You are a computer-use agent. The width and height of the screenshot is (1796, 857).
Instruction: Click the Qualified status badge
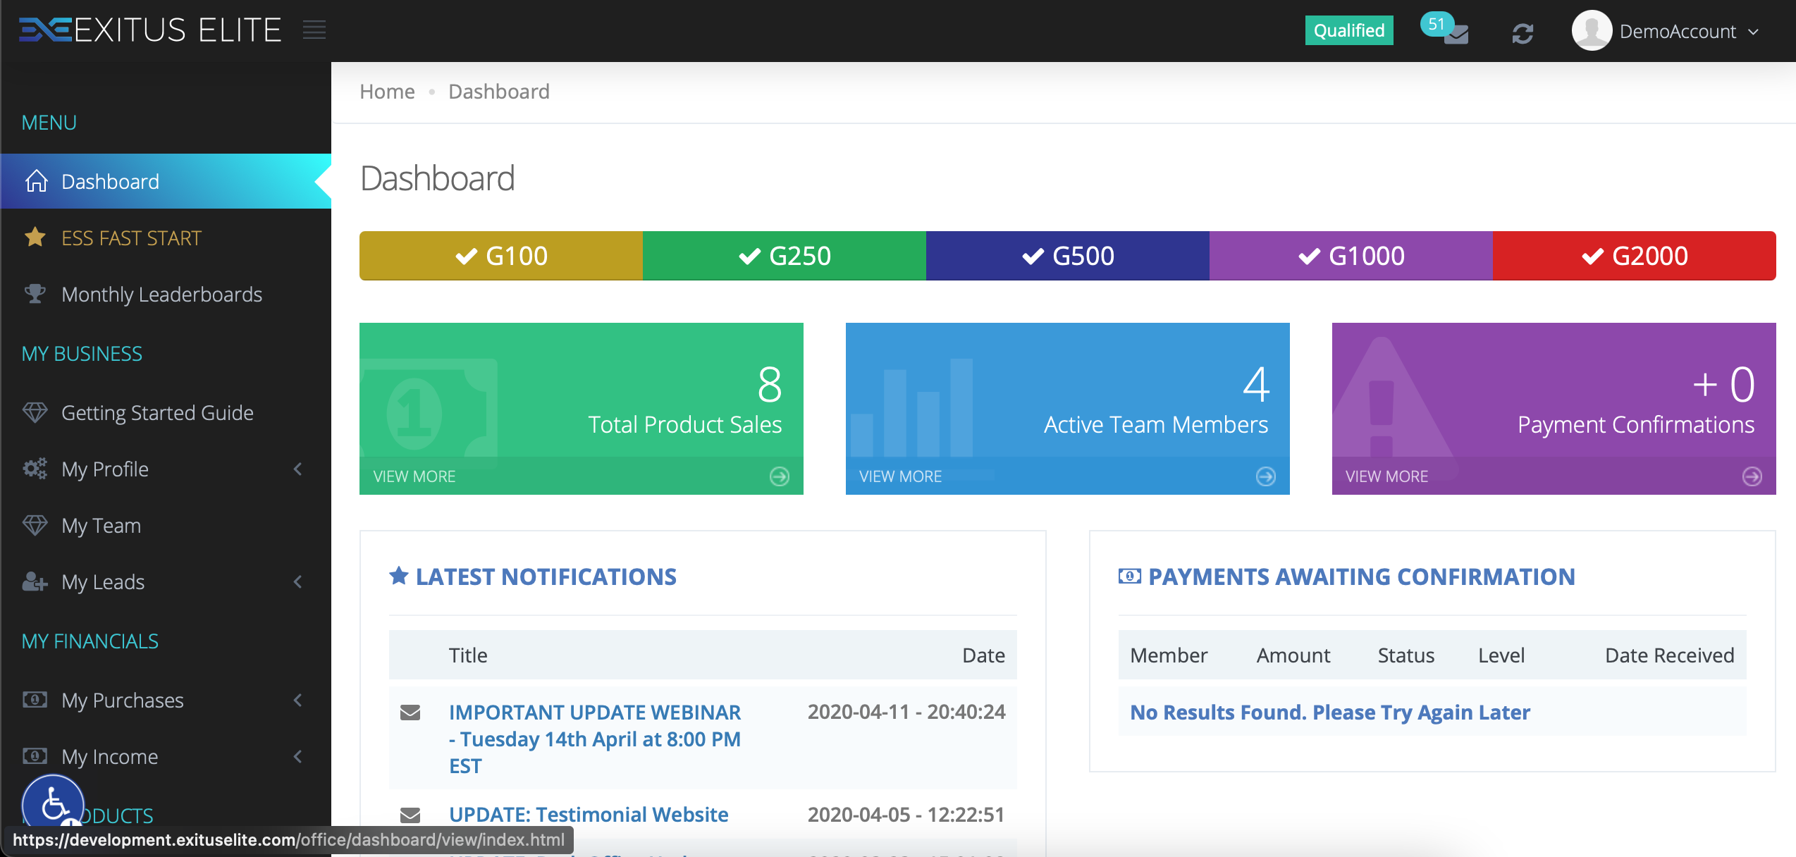coord(1349,30)
